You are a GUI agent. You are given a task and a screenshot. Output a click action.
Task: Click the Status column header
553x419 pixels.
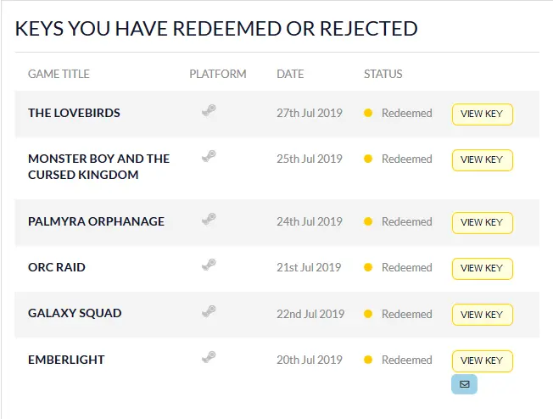(x=383, y=74)
